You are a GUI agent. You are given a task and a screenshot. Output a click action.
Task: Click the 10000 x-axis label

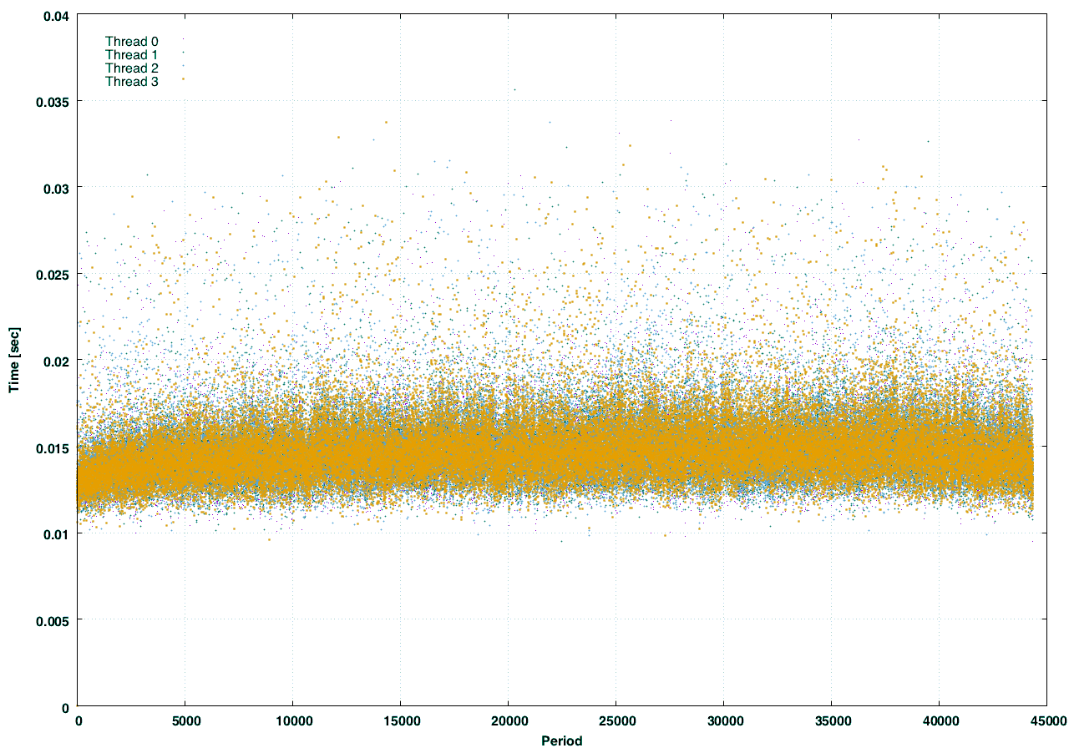[292, 720]
